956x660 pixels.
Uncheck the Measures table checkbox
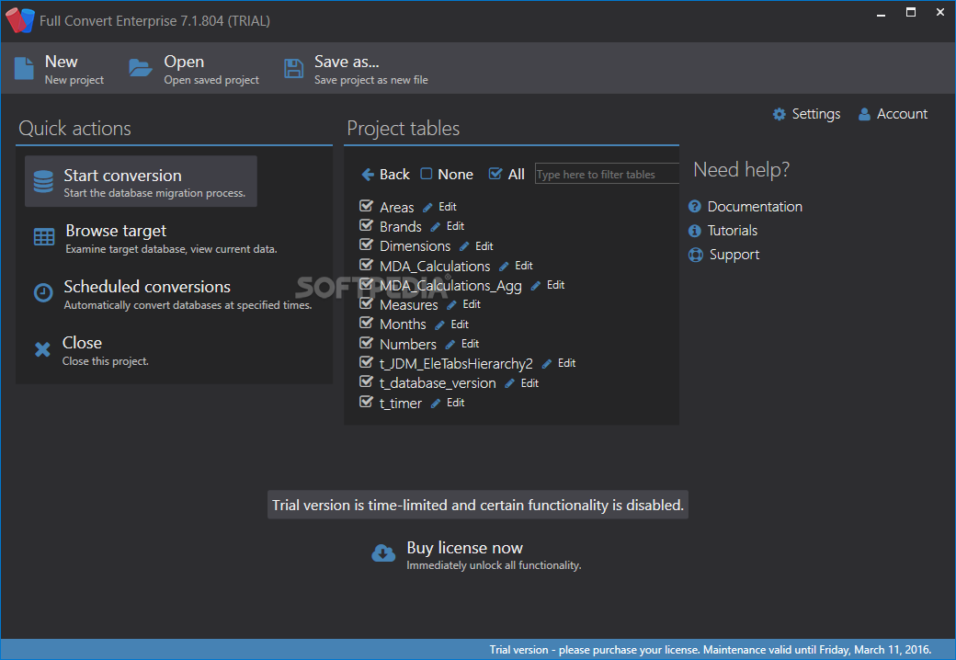[366, 303]
